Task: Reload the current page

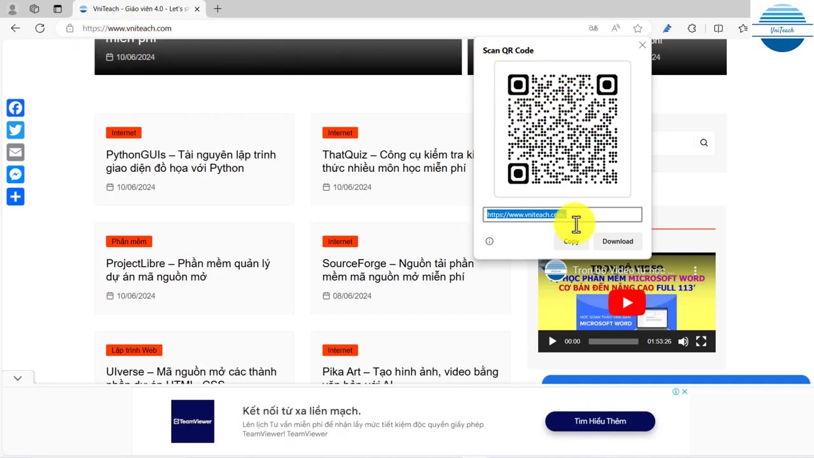Action: coord(39,28)
